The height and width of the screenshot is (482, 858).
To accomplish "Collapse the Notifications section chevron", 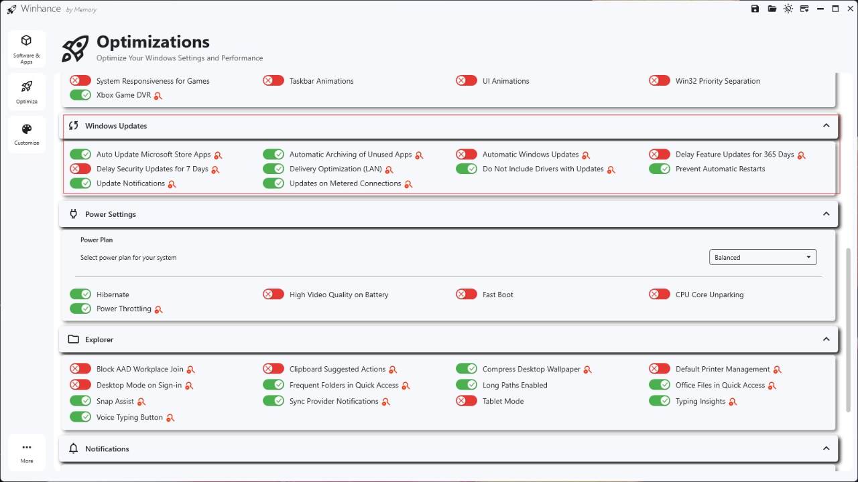I will [x=826, y=449].
